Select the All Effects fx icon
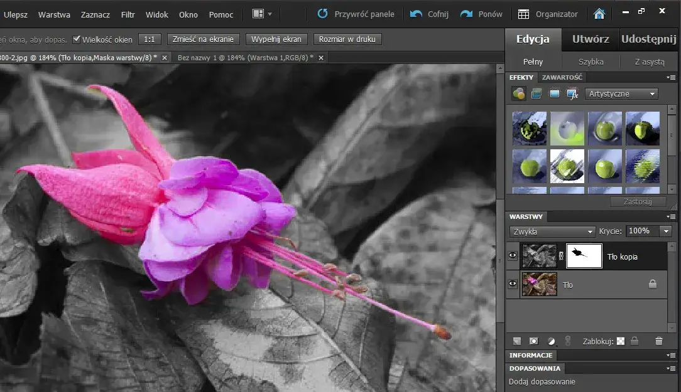681x392 pixels. 572,93
